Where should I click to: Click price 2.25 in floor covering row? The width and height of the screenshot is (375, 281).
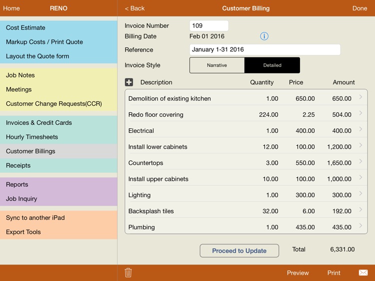pyautogui.click(x=308, y=115)
